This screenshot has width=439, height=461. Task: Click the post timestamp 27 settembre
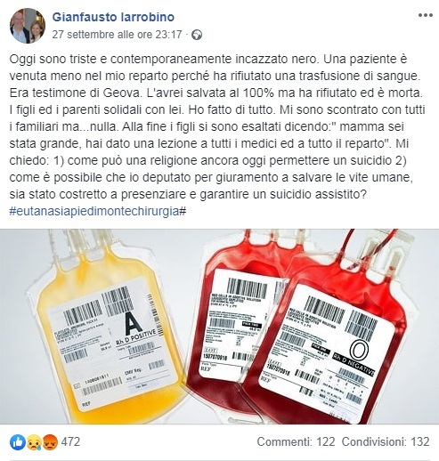[117, 35]
